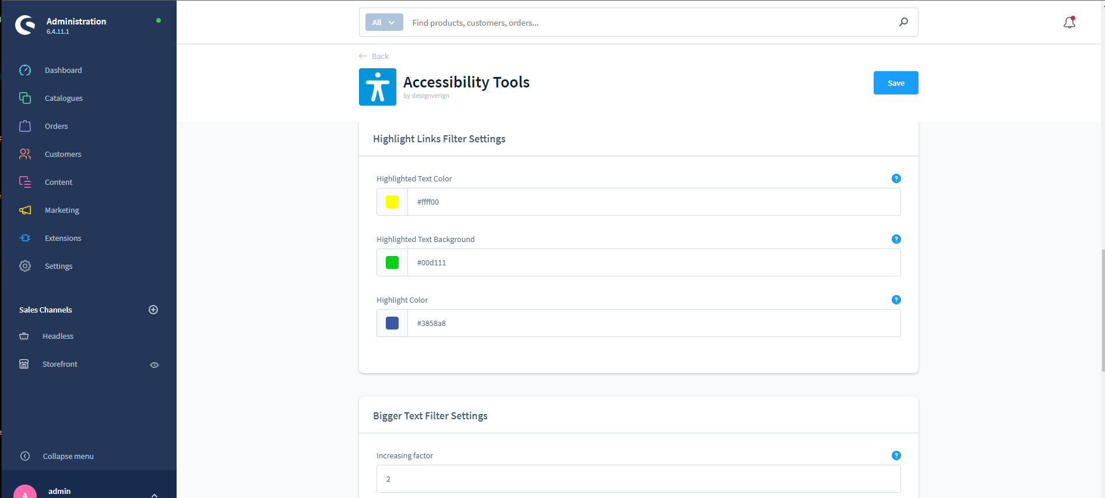Click the Extensions plug icon
This screenshot has width=1105, height=498.
pos(25,238)
